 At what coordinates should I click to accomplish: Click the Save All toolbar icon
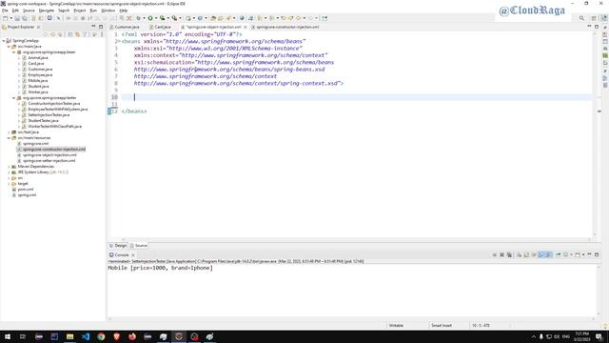pos(25,18)
